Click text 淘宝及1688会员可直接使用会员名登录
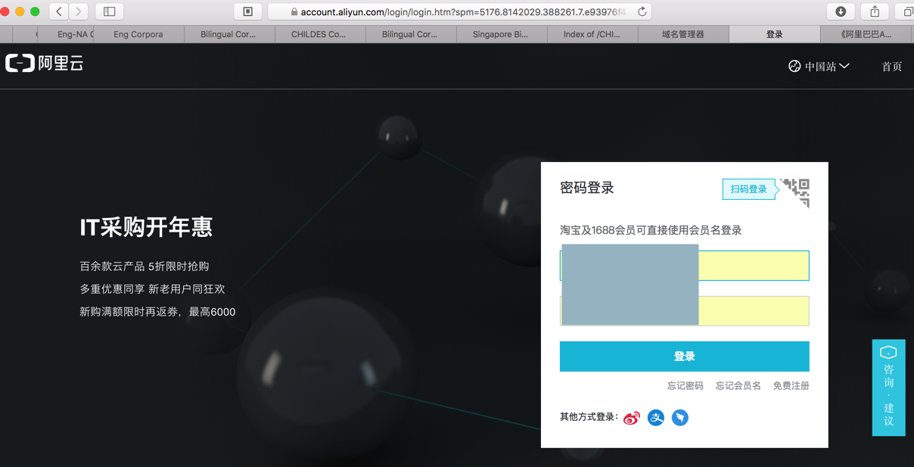Viewport: 914px width, 467px height. point(651,230)
